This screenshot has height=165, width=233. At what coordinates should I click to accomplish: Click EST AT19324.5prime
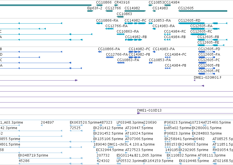[139, 133]
